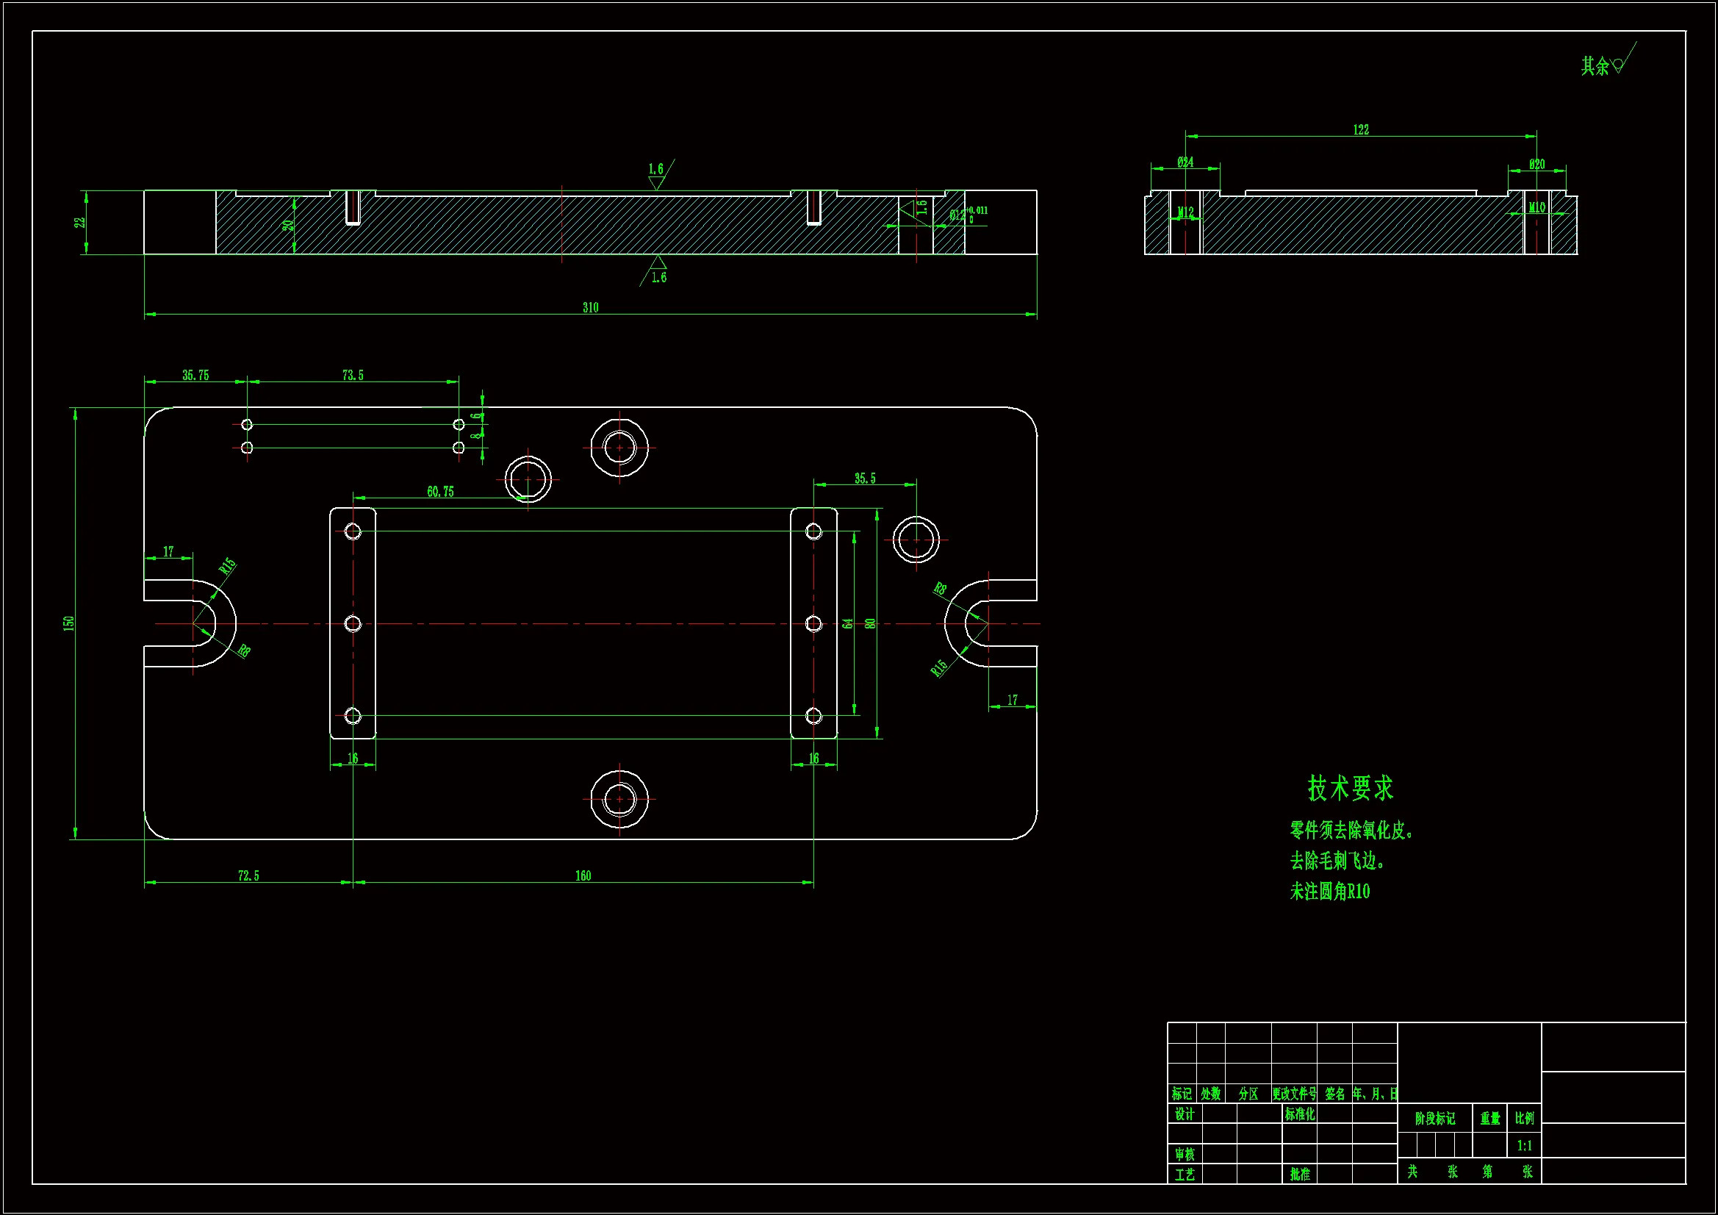Click the 批准 cell in title block
This screenshot has height=1215, width=1718.
tap(1300, 1175)
